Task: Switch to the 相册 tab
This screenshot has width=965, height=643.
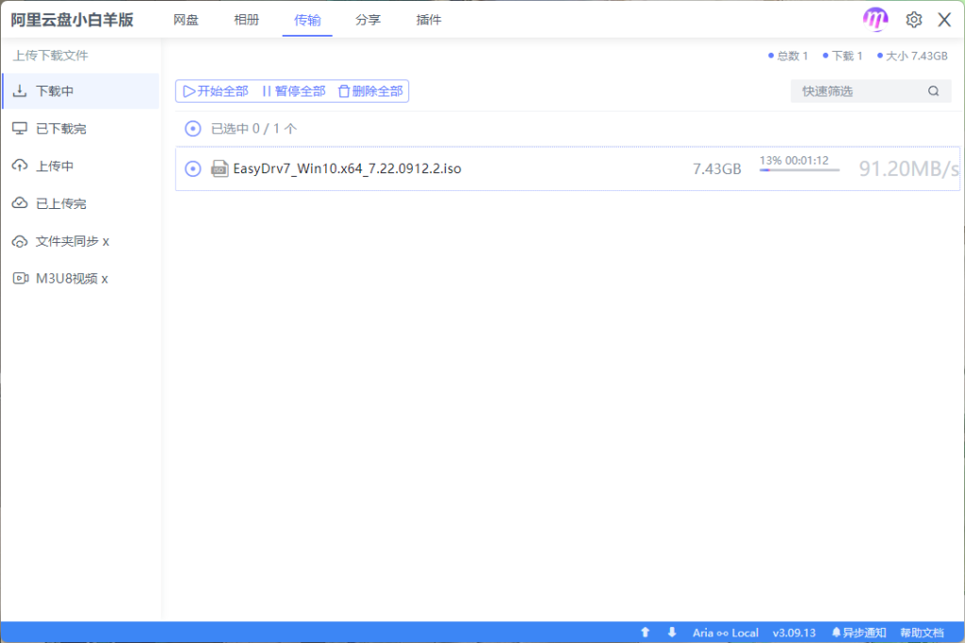Action: click(x=247, y=20)
